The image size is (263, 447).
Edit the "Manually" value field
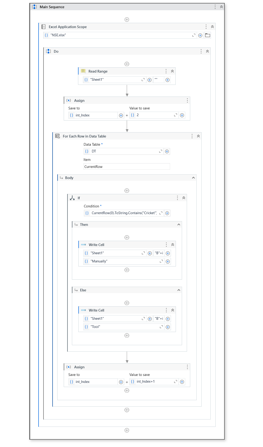click(x=124, y=261)
